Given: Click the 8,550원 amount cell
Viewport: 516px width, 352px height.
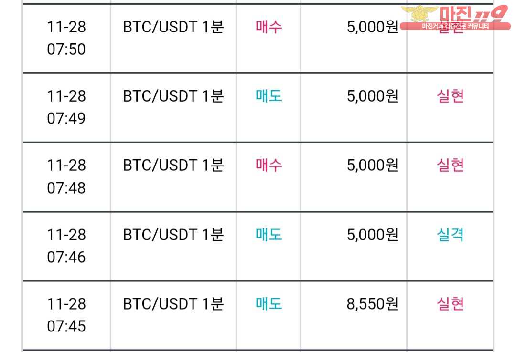Looking at the screenshot, I should pos(373,304).
